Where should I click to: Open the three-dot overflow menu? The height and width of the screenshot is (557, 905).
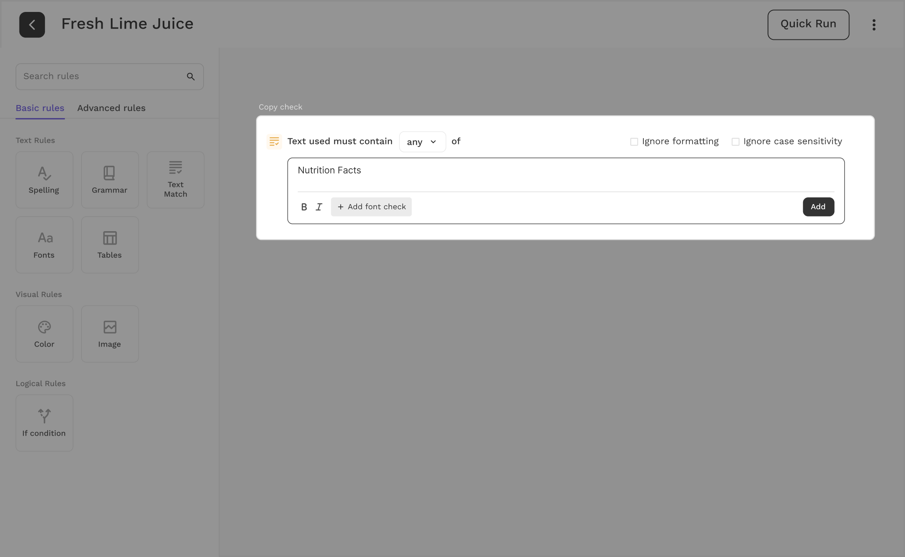(x=874, y=24)
